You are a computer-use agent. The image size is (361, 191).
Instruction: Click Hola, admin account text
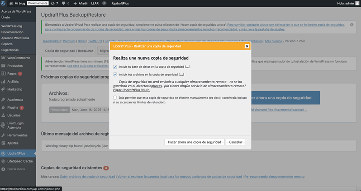click(x=345, y=3)
